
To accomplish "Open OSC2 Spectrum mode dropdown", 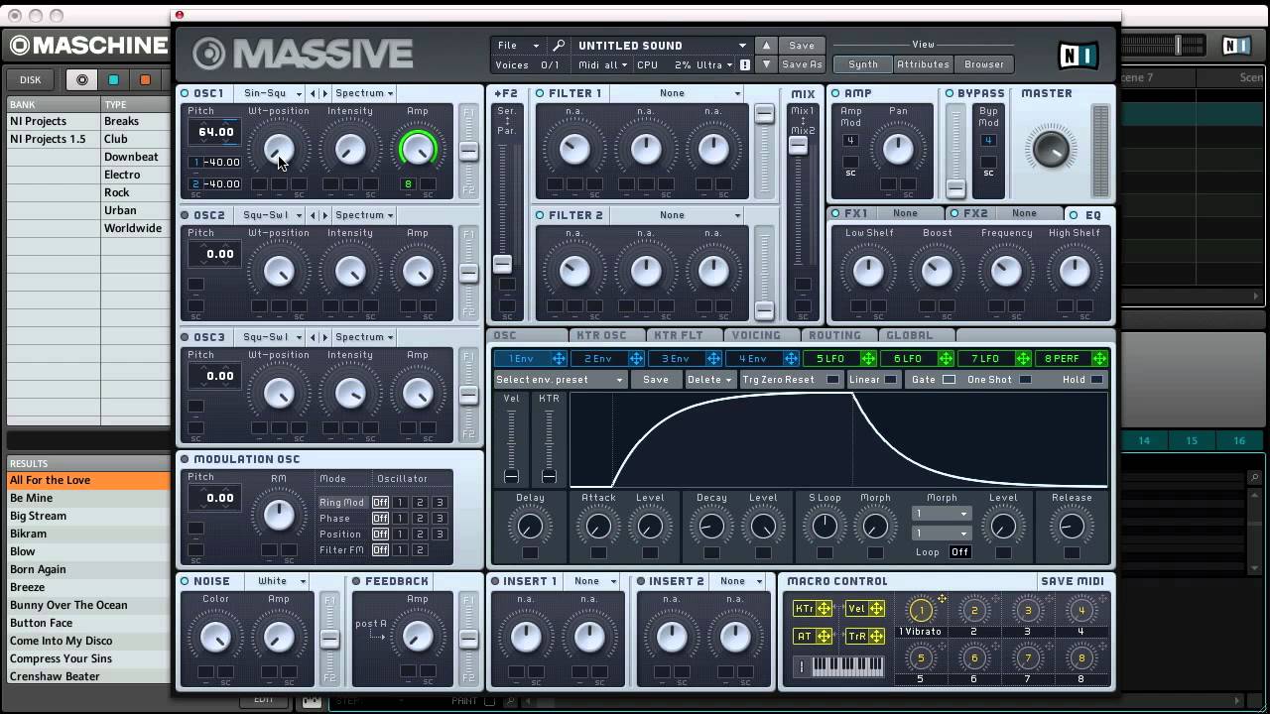I will coord(363,215).
